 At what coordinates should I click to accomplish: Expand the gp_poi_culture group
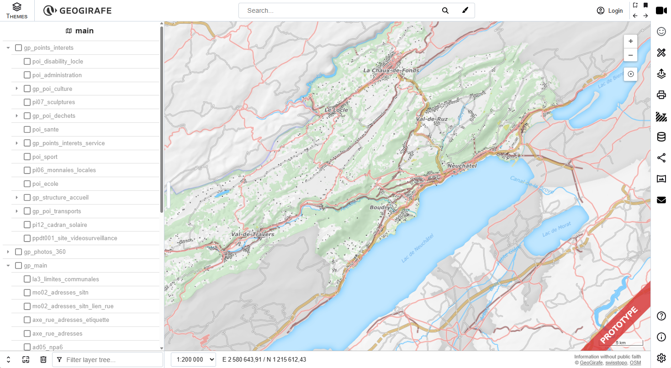coord(17,89)
